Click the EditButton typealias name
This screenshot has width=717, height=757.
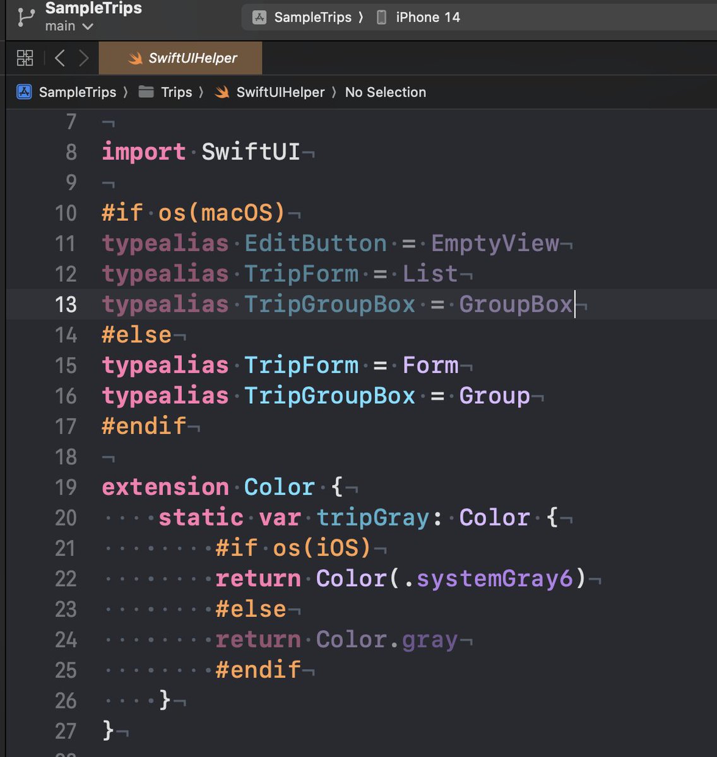pyautogui.click(x=316, y=244)
